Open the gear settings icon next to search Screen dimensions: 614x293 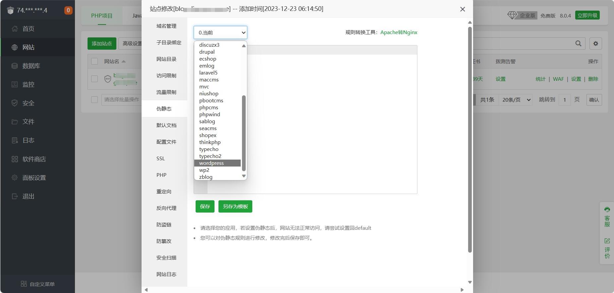point(595,43)
